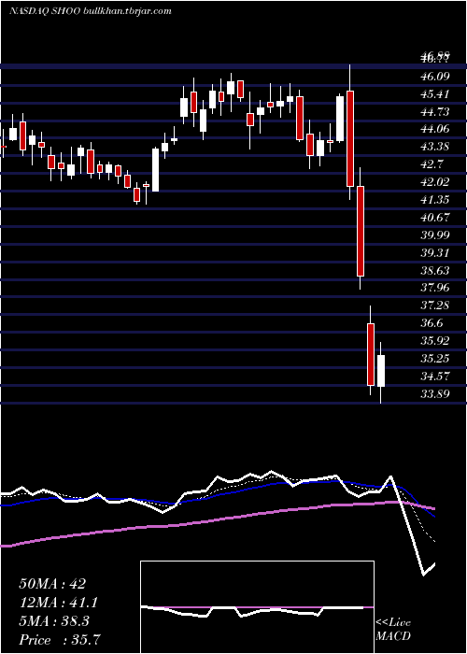Click the NASDAQ SHOO bullkhan.tbrjar.com title text
The image size is (467, 654).
(x=90, y=11)
